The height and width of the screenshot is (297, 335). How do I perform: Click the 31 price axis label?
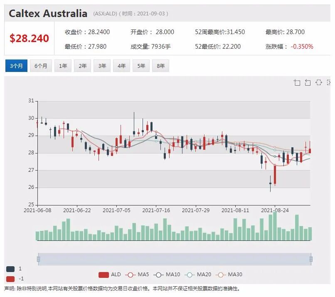pyautogui.click(x=31, y=101)
